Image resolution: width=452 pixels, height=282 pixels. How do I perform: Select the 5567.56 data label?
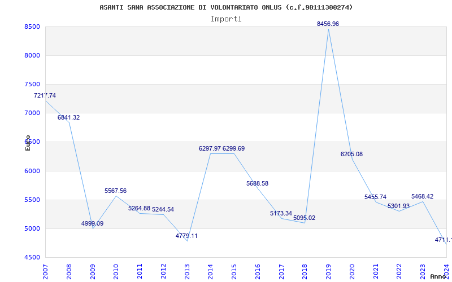point(115,191)
